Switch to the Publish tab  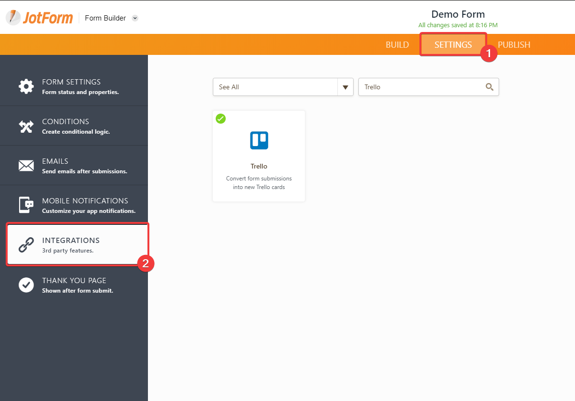514,45
